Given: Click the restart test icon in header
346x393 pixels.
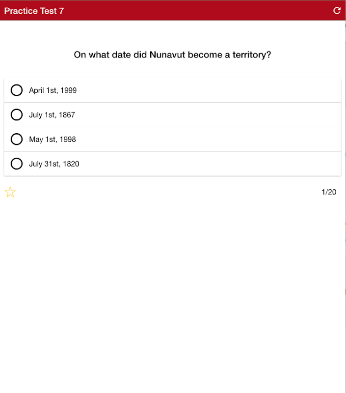Looking at the screenshot, I should (x=337, y=11).
